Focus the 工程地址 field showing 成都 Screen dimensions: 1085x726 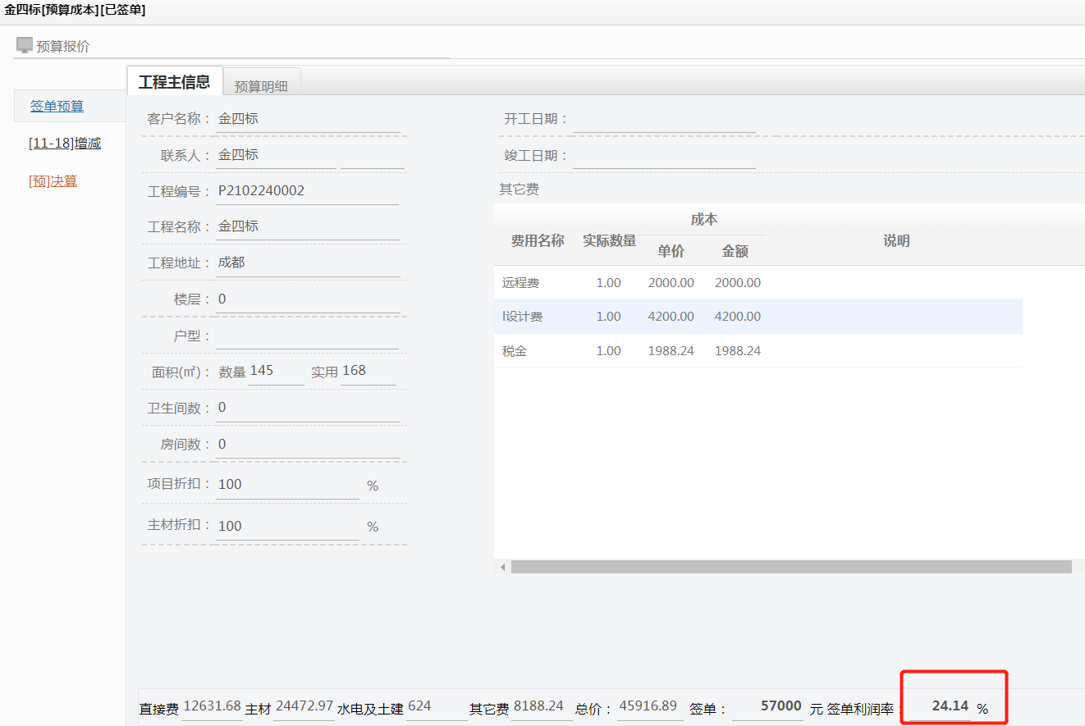308,263
